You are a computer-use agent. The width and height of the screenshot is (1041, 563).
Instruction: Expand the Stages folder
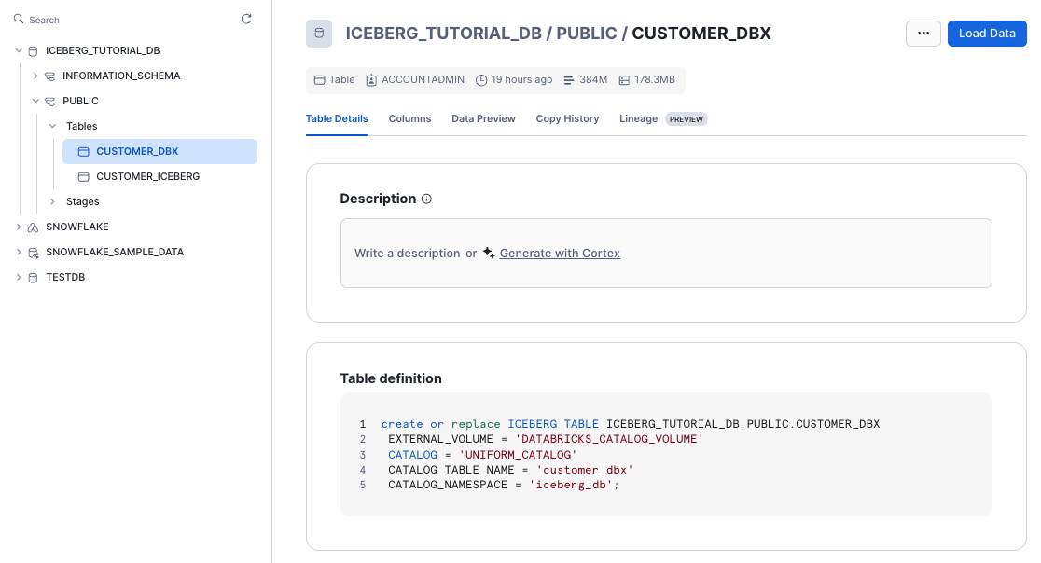pos(52,201)
